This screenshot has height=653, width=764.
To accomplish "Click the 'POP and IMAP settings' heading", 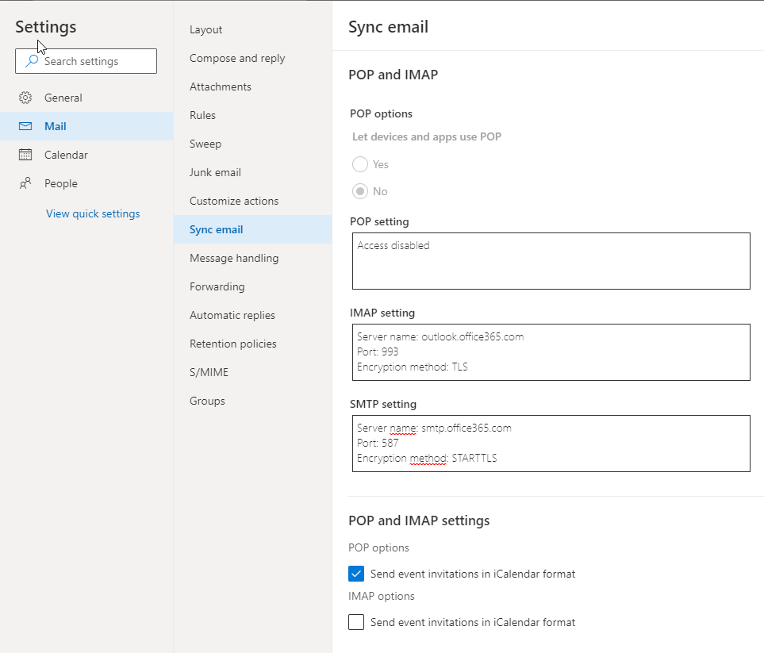I will pos(419,520).
